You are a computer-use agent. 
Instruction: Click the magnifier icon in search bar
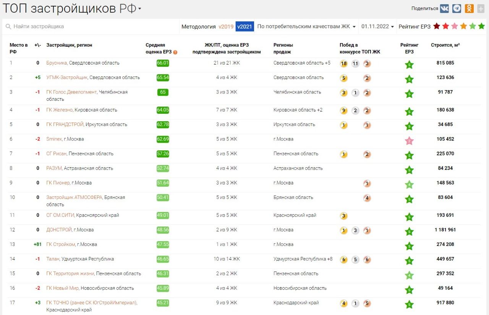8,27
